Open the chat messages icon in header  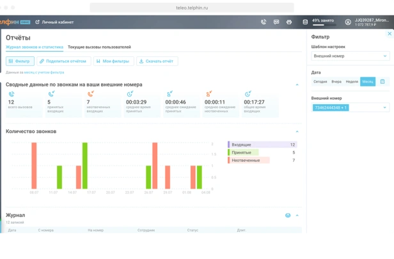[276, 22]
